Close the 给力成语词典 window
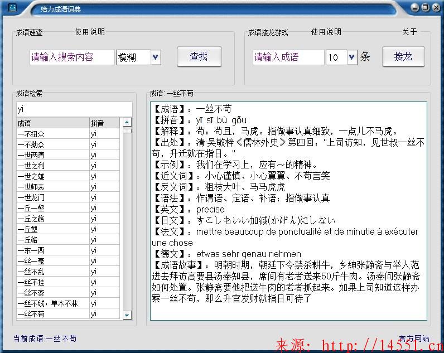The image size is (444, 353). coord(435,7)
